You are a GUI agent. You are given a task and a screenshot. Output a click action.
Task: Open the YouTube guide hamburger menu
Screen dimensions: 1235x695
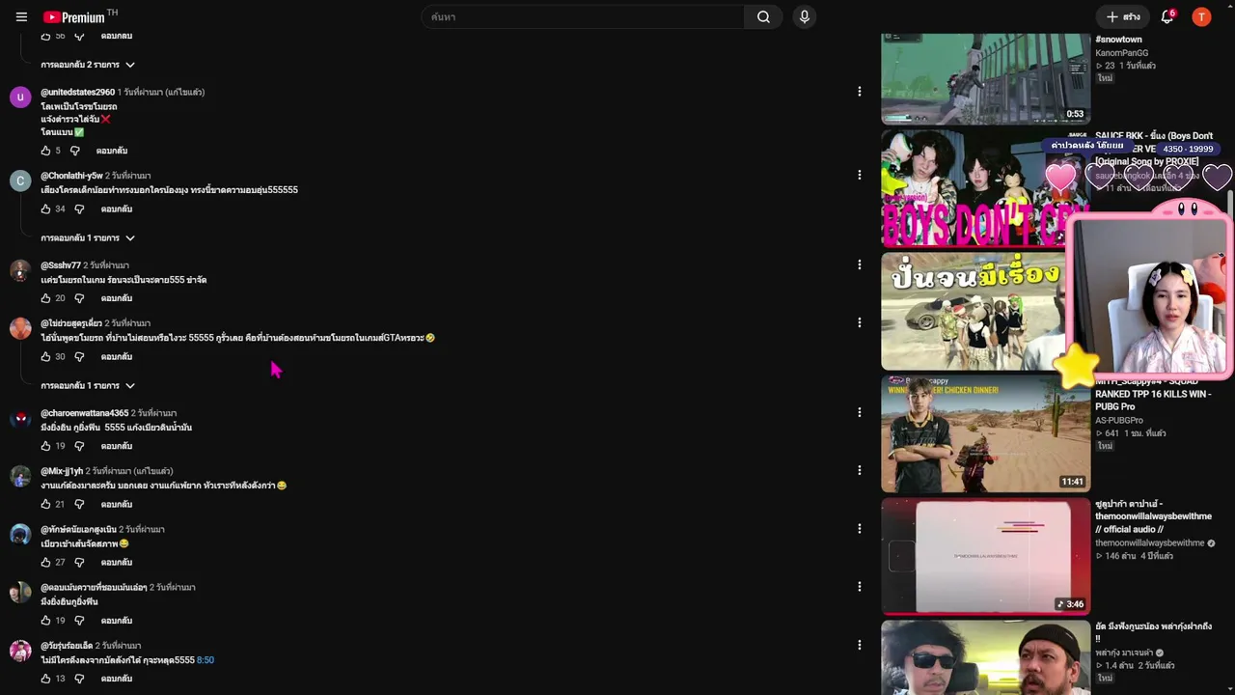[21, 17]
